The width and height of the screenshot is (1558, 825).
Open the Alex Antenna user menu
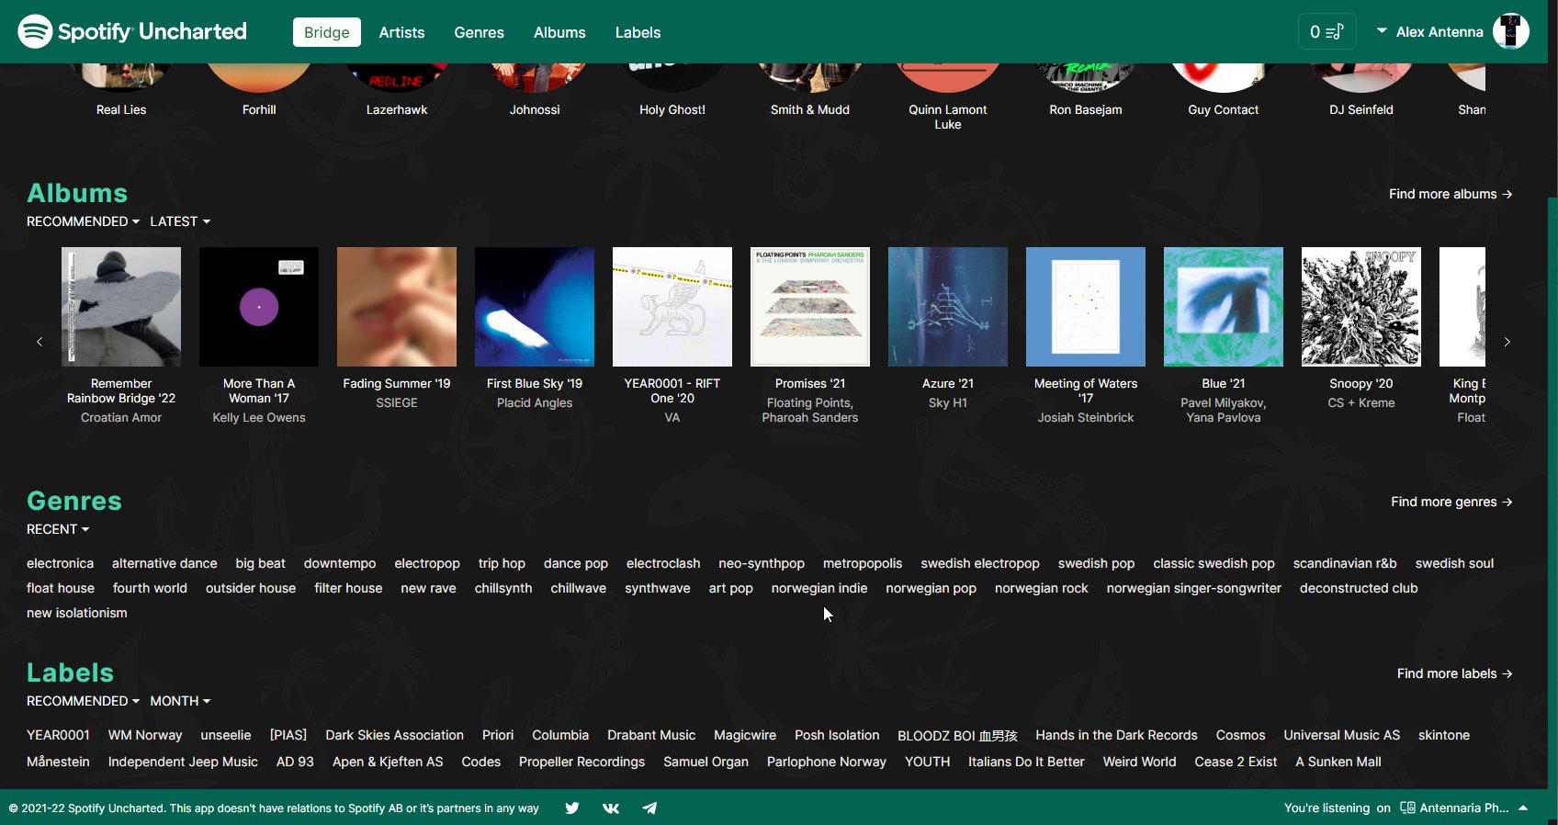click(1430, 32)
